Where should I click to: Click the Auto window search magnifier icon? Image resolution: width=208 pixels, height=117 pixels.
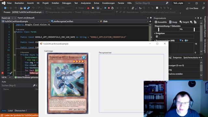(34, 85)
